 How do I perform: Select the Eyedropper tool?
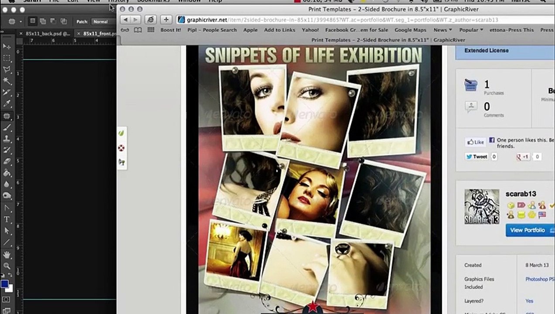(x=7, y=104)
